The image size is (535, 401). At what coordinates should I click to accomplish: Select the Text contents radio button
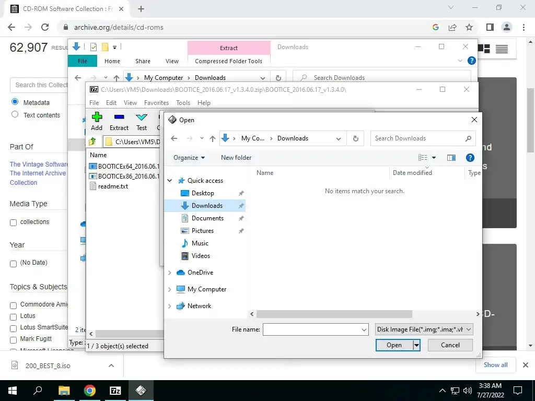coord(15,114)
